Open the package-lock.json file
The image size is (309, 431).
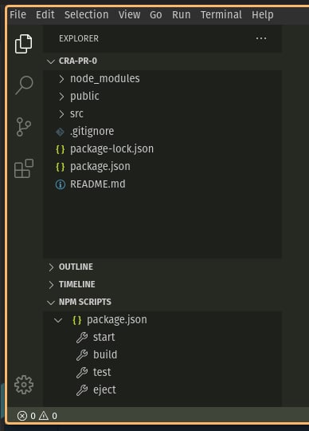point(162,149)
